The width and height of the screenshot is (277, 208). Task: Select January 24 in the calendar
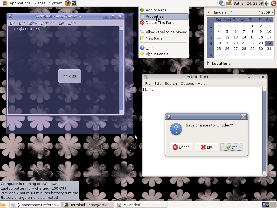click(x=269, y=43)
